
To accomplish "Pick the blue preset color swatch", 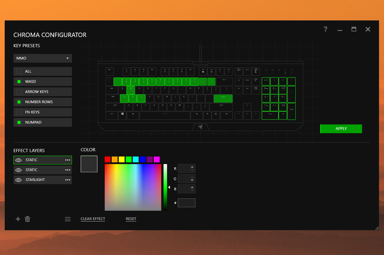I will pos(143,159).
